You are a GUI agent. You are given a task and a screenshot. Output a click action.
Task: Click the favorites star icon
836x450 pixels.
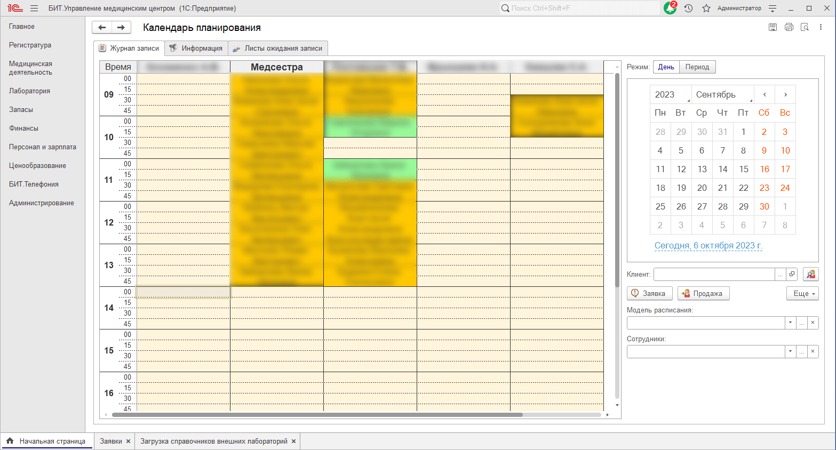706,9
